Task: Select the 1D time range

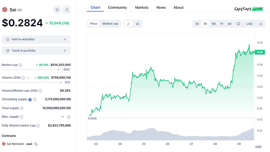Action: [197, 24]
